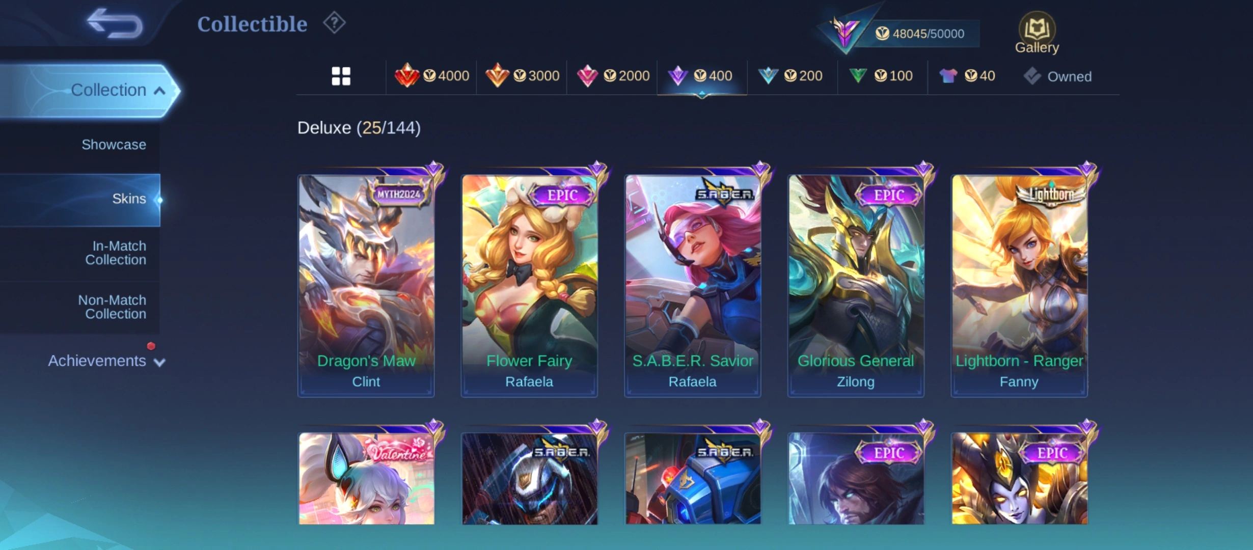This screenshot has height=550, width=1253.
Task: Open the Glorious General Zilong skin card
Action: pyautogui.click(x=856, y=283)
